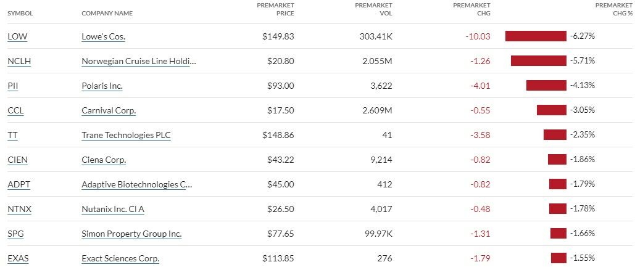
Task: Open the EXAS ticker symbol link
Action: 18,258
